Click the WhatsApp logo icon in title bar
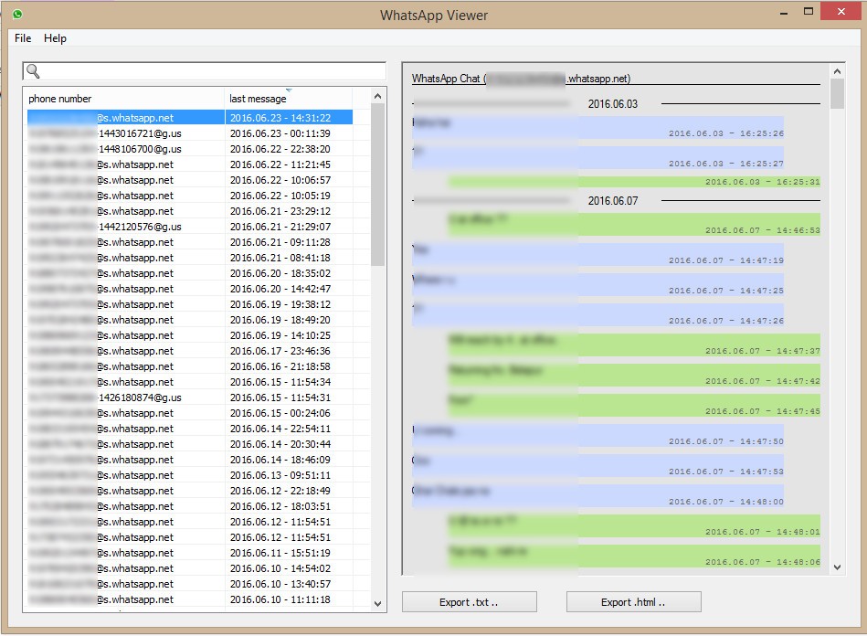867x636 pixels. [x=17, y=15]
